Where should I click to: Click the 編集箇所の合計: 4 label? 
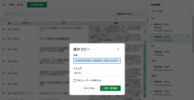(125, 14)
